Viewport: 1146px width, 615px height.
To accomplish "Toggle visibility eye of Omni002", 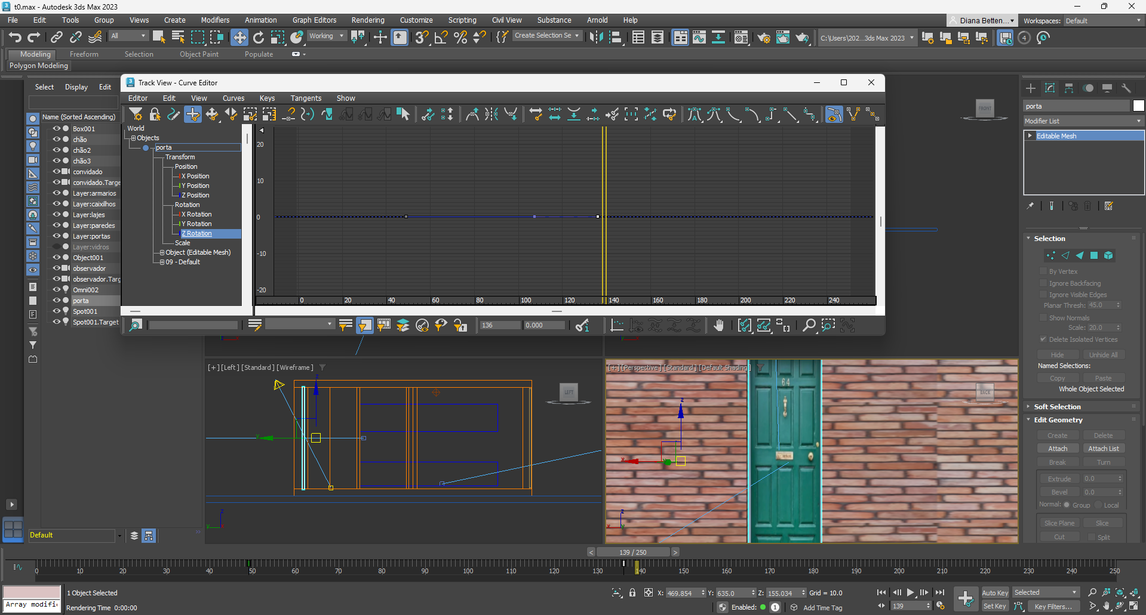I will tap(57, 290).
